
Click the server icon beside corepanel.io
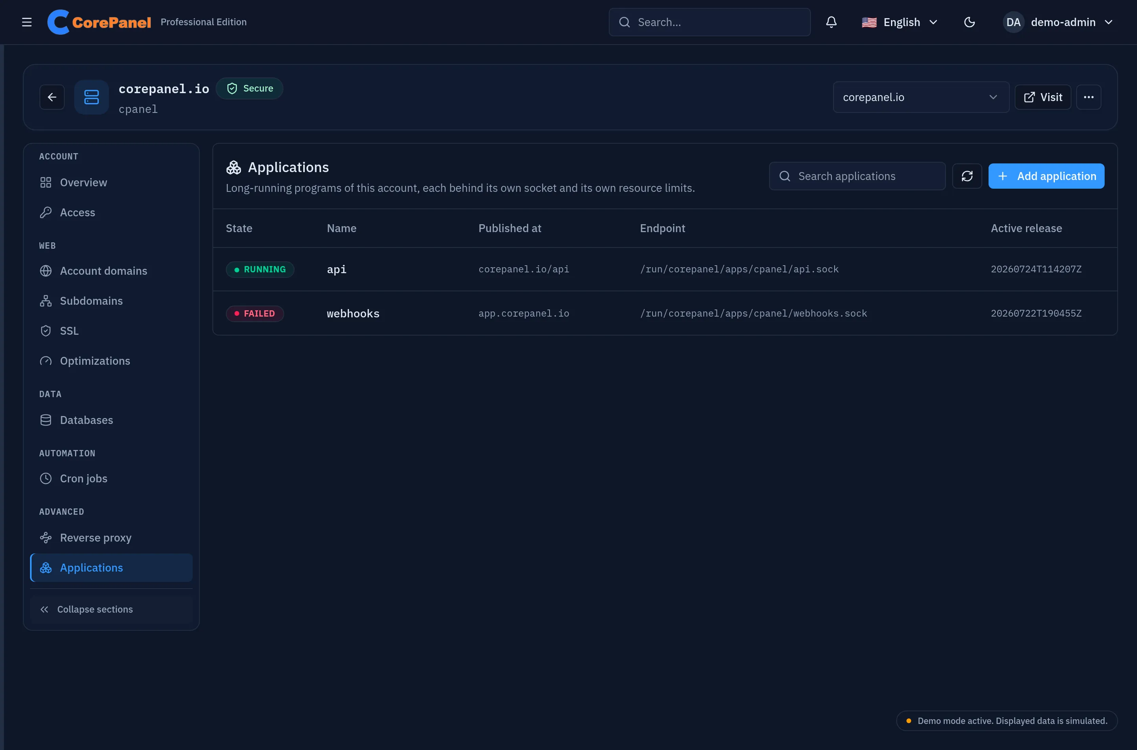(91, 97)
